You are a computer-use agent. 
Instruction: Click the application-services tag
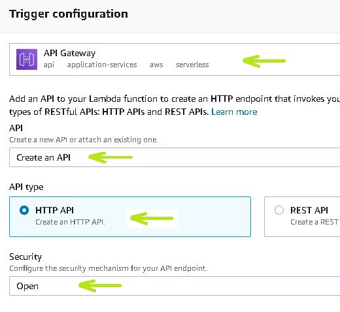click(x=102, y=65)
